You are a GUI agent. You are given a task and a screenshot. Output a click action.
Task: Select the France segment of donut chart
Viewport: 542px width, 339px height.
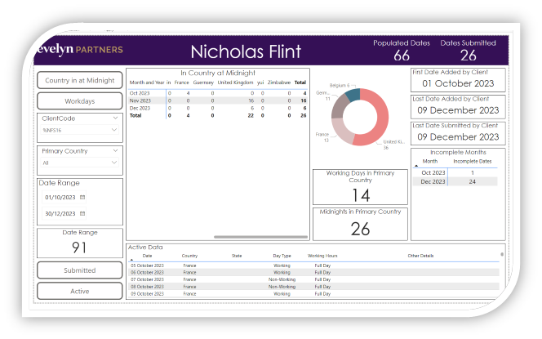click(x=341, y=129)
